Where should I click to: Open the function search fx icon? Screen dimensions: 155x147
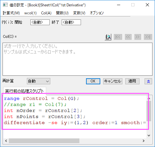108,37
